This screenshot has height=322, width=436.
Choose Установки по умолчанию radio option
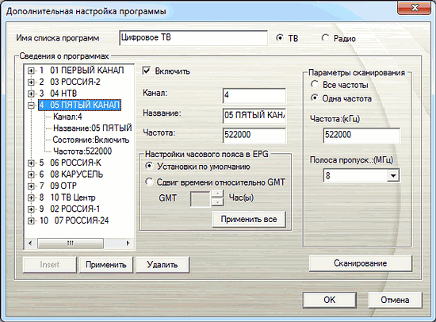[x=149, y=166]
